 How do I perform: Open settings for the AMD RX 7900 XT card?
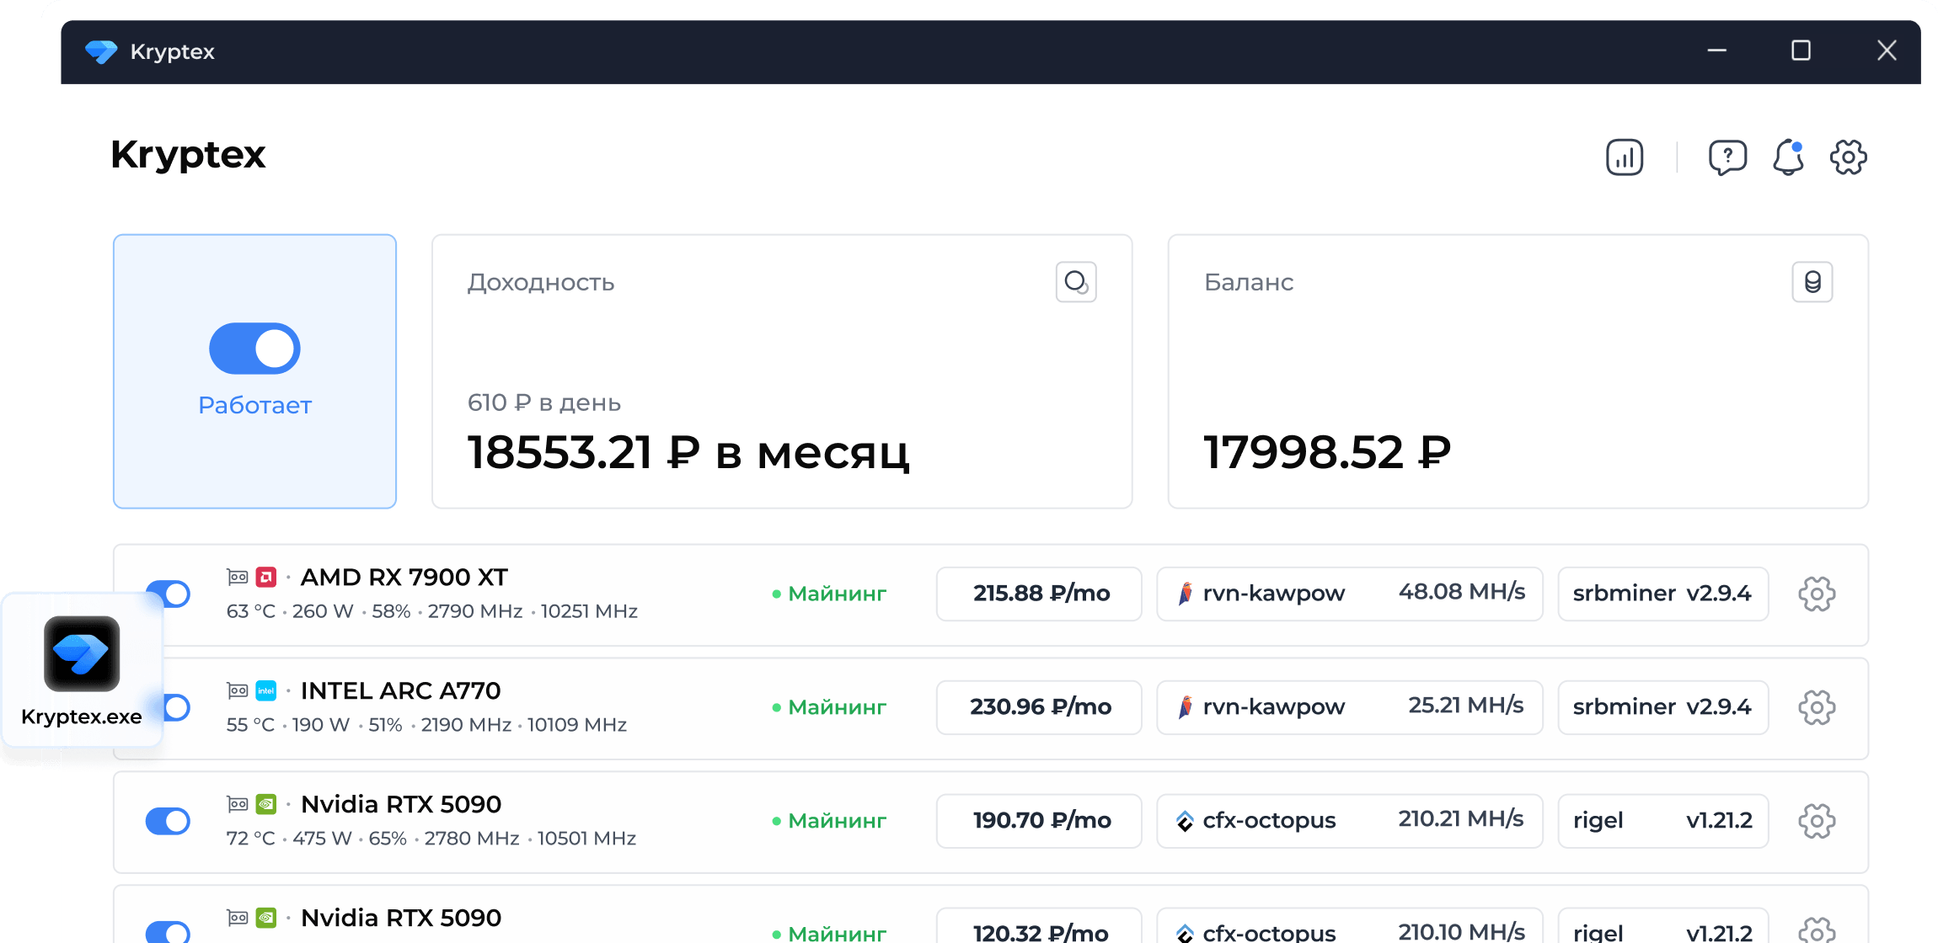1817,594
